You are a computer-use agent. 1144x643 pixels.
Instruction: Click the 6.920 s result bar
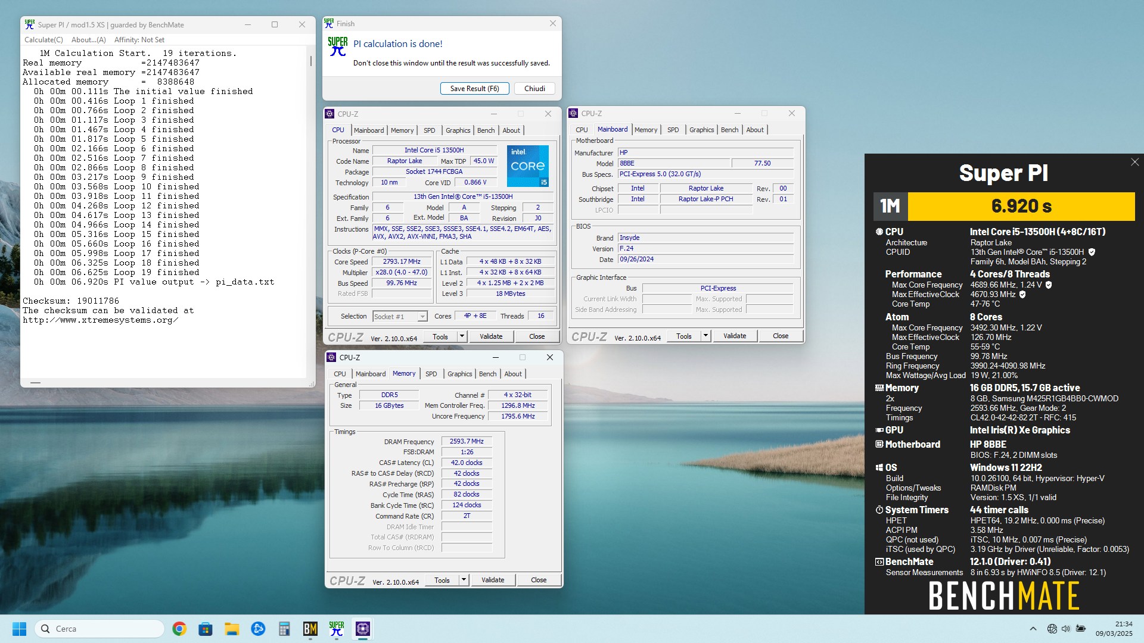pos(1021,206)
